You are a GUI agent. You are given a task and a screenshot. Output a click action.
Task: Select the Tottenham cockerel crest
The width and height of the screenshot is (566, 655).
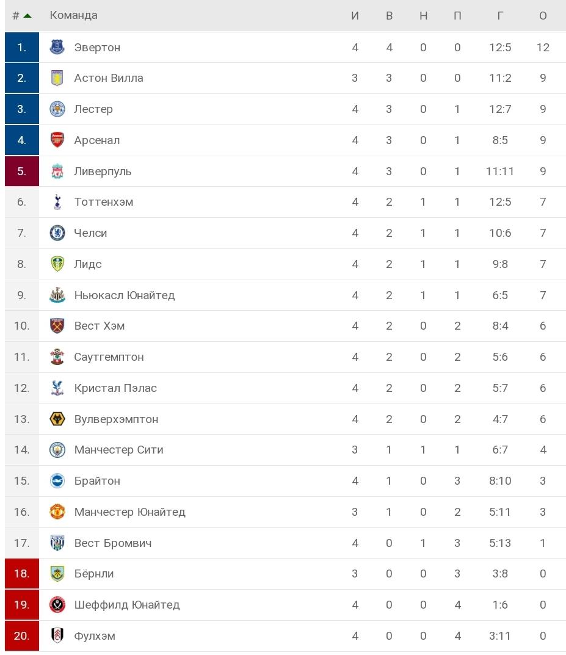click(x=56, y=202)
